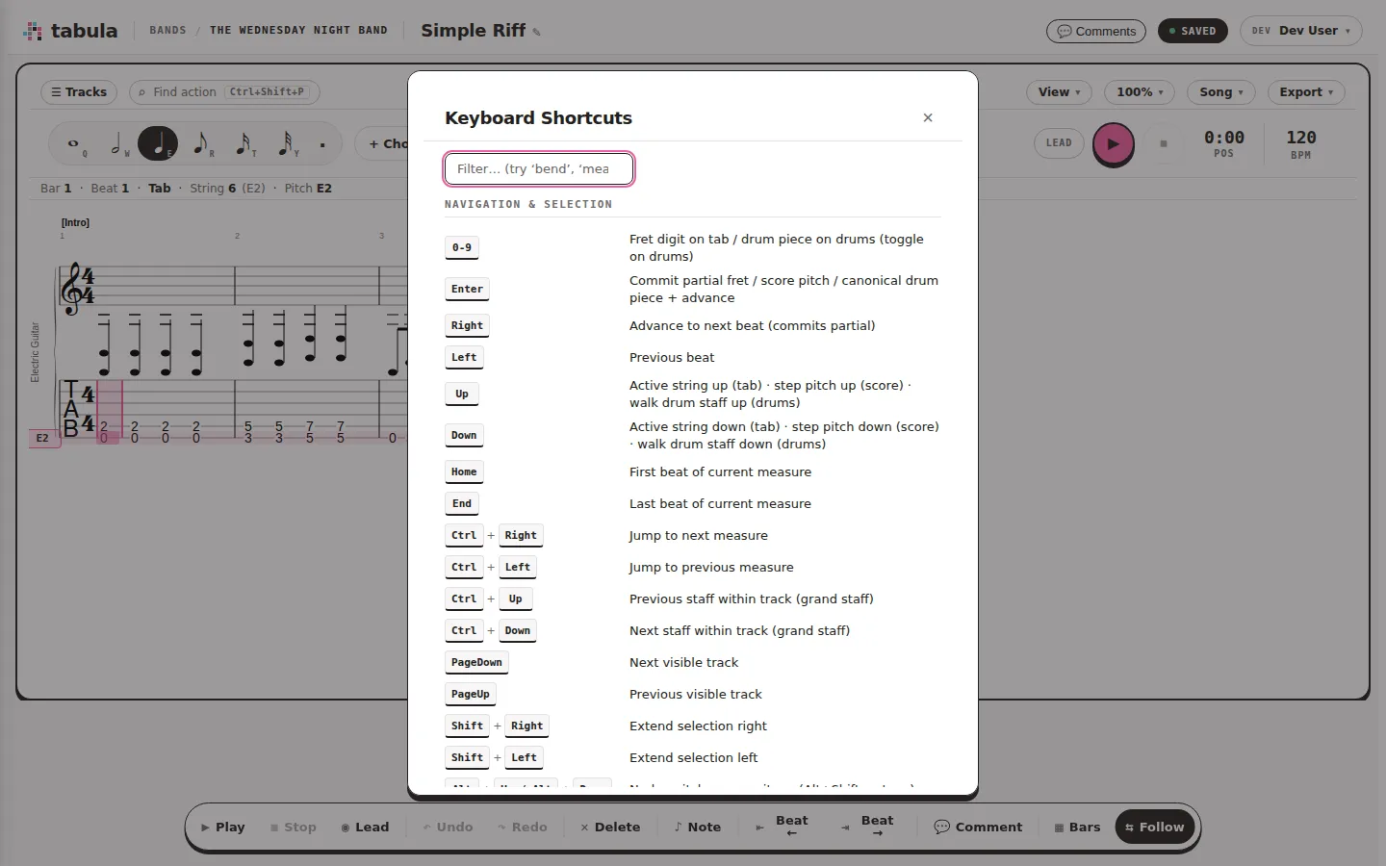Image resolution: width=1386 pixels, height=866 pixels.
Task: Click the PageDown key shortcut badge
Action: [476, 663]
